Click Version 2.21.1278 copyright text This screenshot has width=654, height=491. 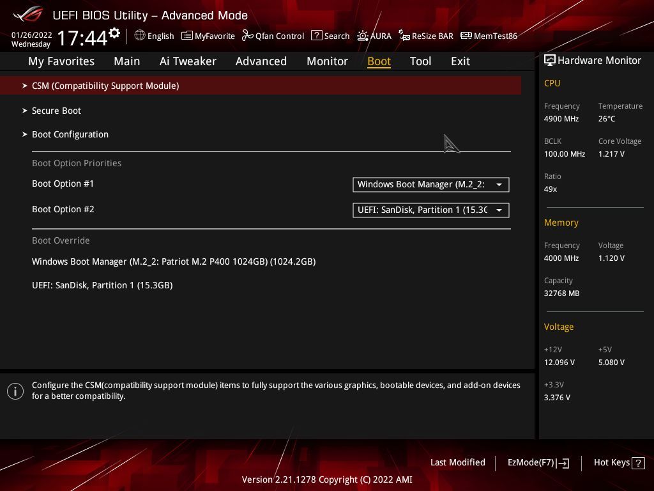tap(327, 479)
